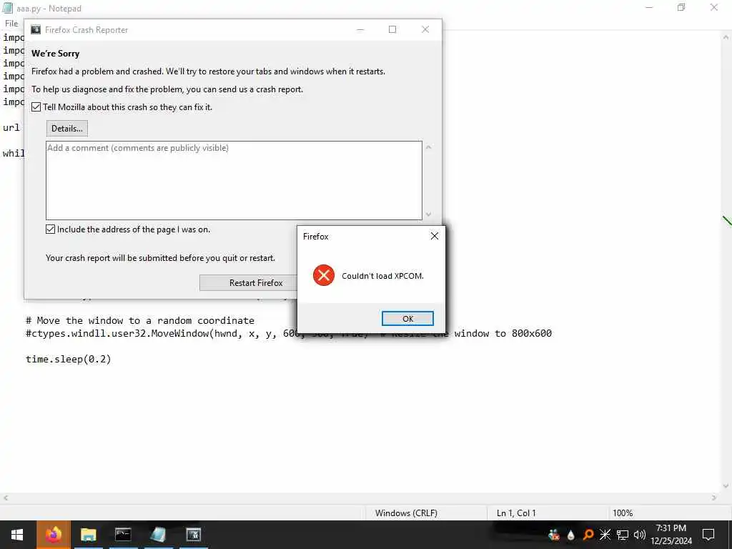
Task: Open the Windows Start menu
Action: tap(17, 535)
